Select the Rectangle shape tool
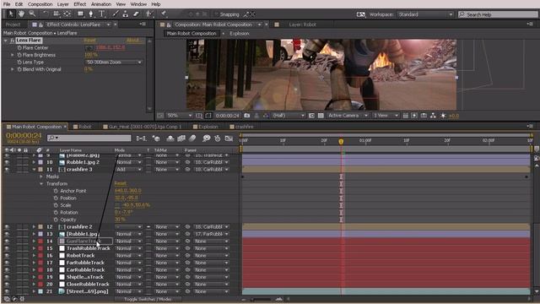This screenshot has width=540, height=304. 80,14
